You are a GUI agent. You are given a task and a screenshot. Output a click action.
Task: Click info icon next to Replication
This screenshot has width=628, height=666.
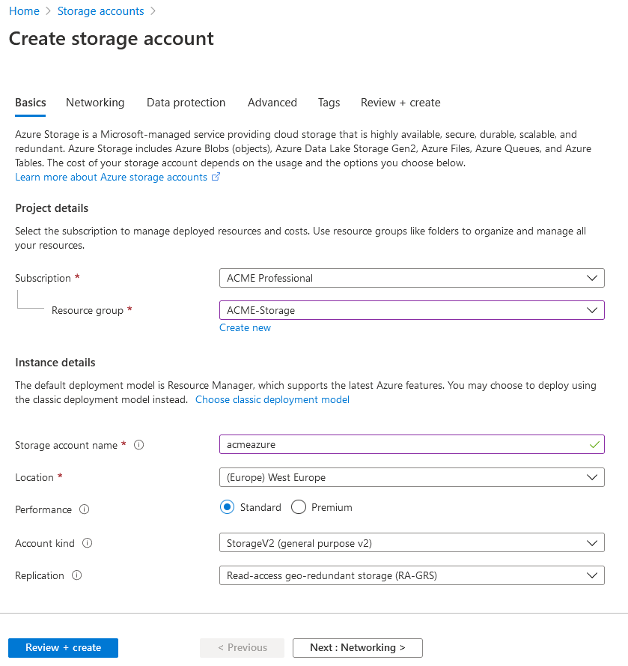coord(76,575)
